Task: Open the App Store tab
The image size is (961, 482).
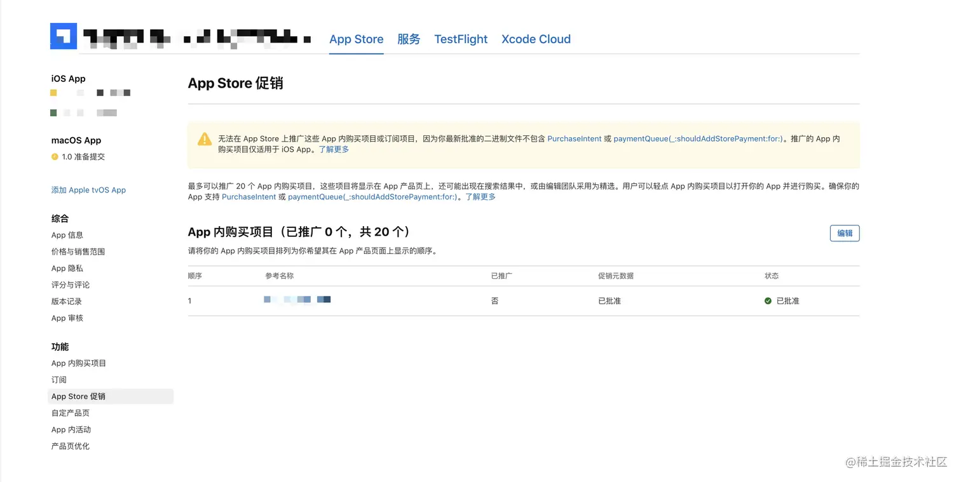Action: [357, 39]
